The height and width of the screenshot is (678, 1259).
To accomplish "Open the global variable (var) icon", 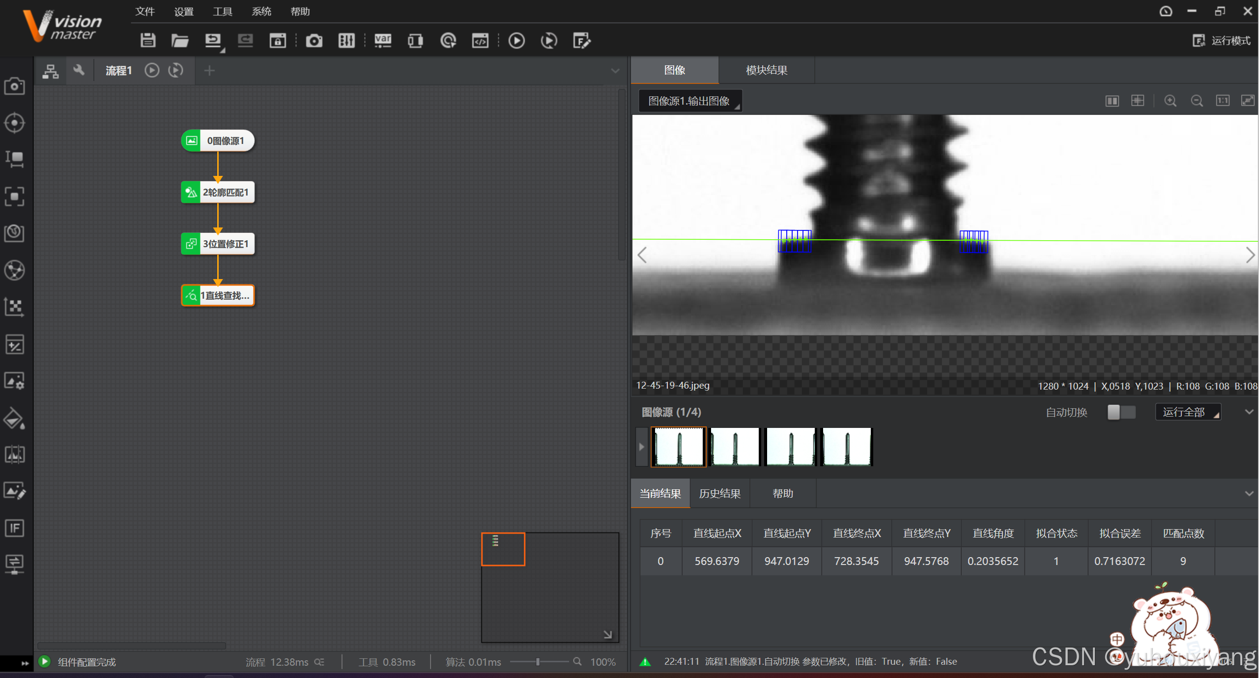I will coord(383,40).
